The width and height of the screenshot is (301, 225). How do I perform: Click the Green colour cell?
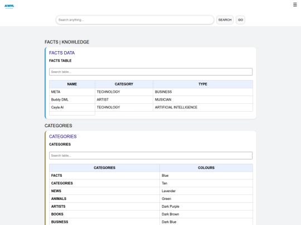(206, 199)
